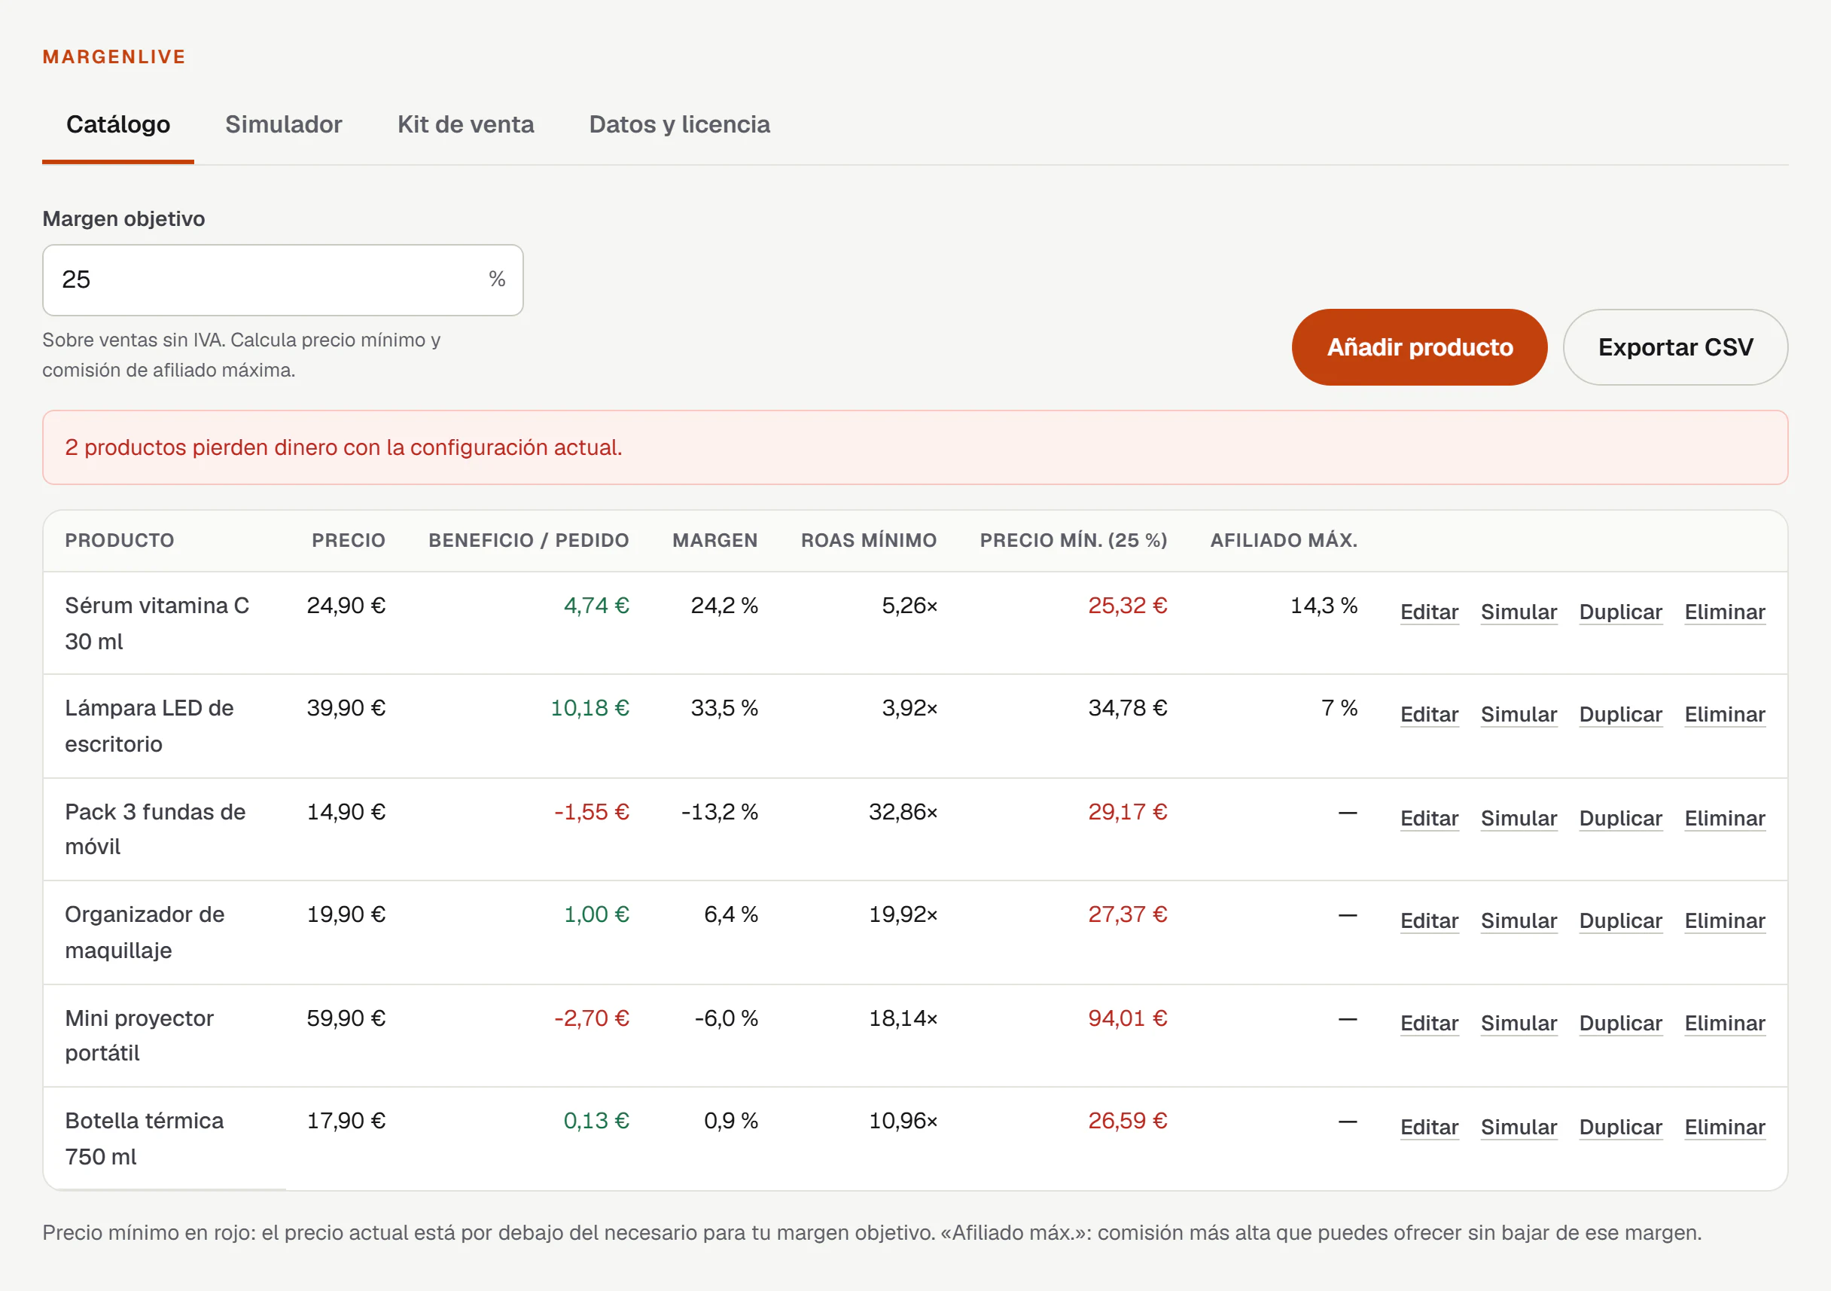The width and height of the screenshot is (1831, 1291).
Task: Duplicate Mini proyector portátil
Action: click(x=1620, y=1023)
